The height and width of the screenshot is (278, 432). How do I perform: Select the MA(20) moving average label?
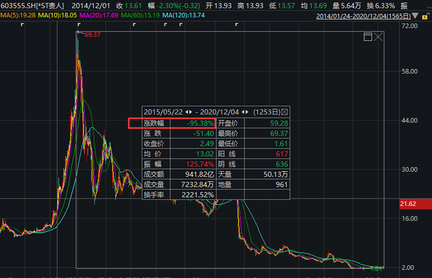pyautogui.click(x=99, y=15)
